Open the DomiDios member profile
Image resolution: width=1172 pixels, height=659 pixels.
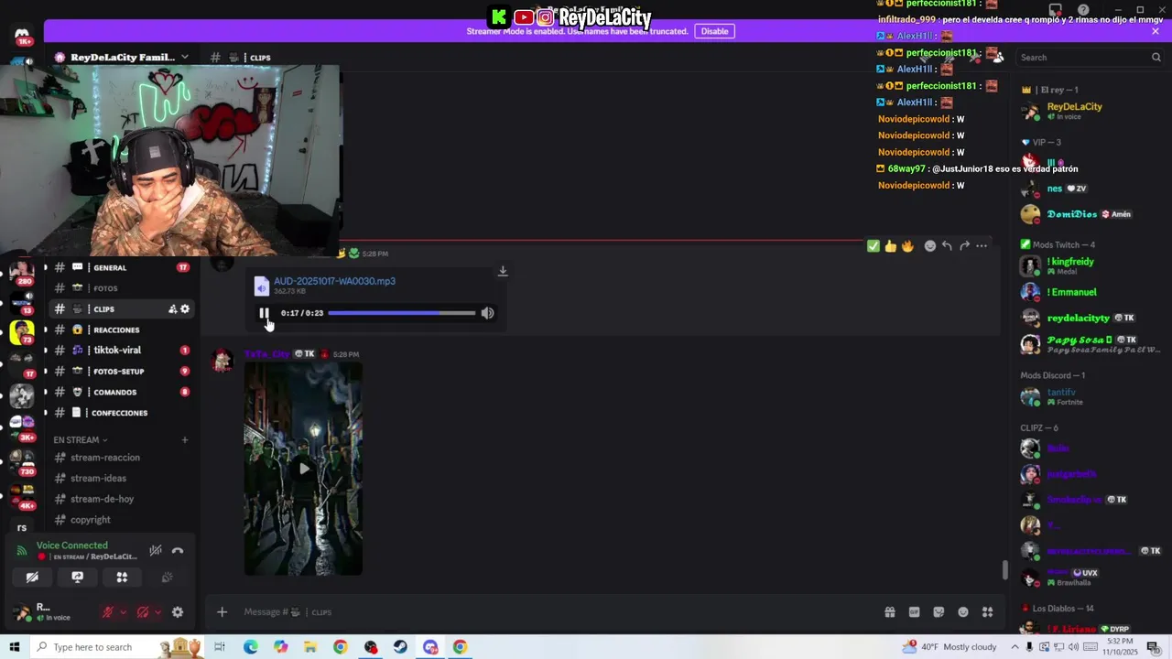(x=1090, y=214)
